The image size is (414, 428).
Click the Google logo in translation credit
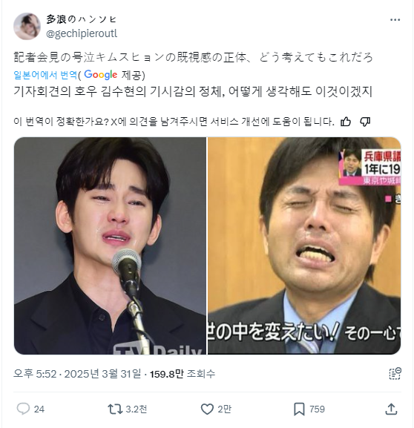(101, 74)
